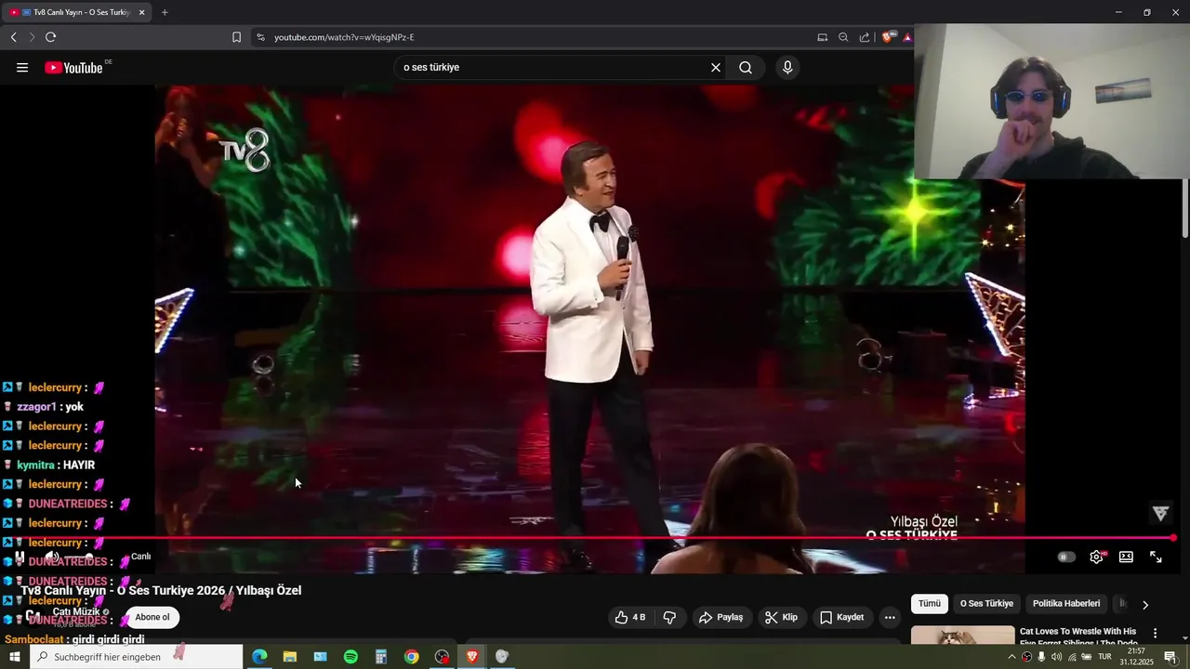Open Google Chrome from taskbar
This screenshot has width=1190, height=669.
click(411, 657)
